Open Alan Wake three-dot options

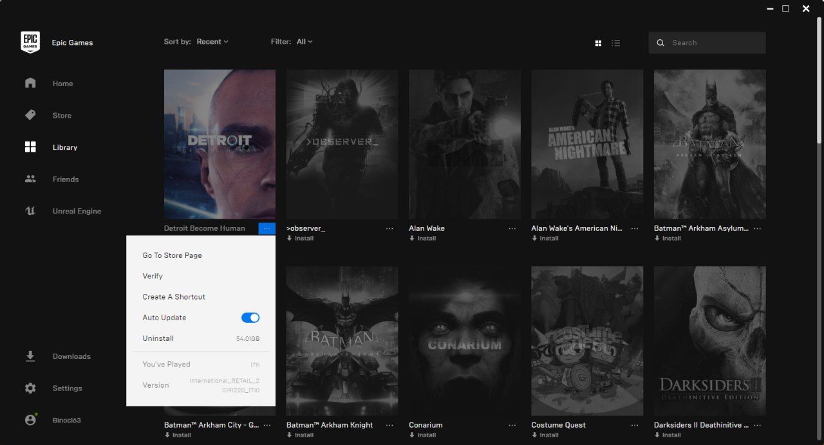click(x=512, y=228)
